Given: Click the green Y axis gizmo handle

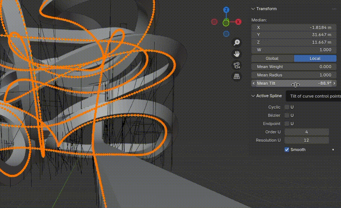Looking at the screenshot, I should click(x=226, y=23).
